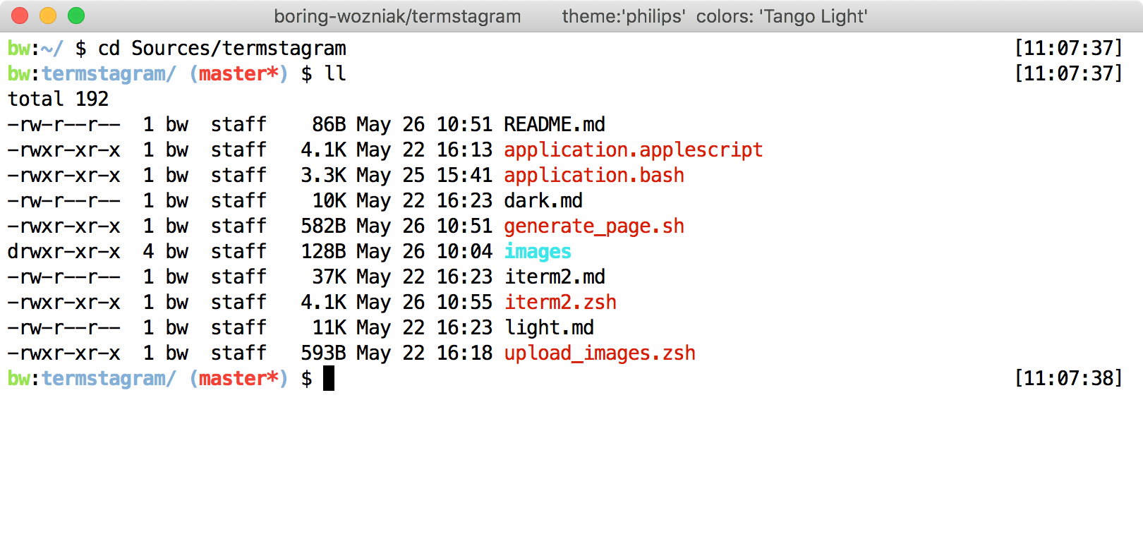Select upload_images.zsh in the listing

click(600, 353)
